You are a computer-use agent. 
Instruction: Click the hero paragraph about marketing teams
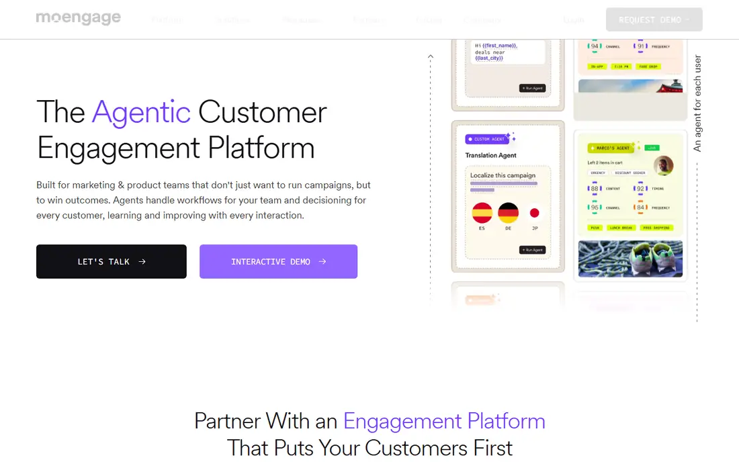(204, 200)
